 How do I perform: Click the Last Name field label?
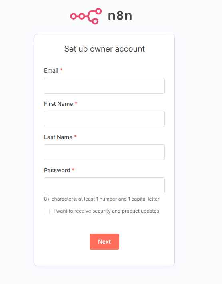point(58,137)
